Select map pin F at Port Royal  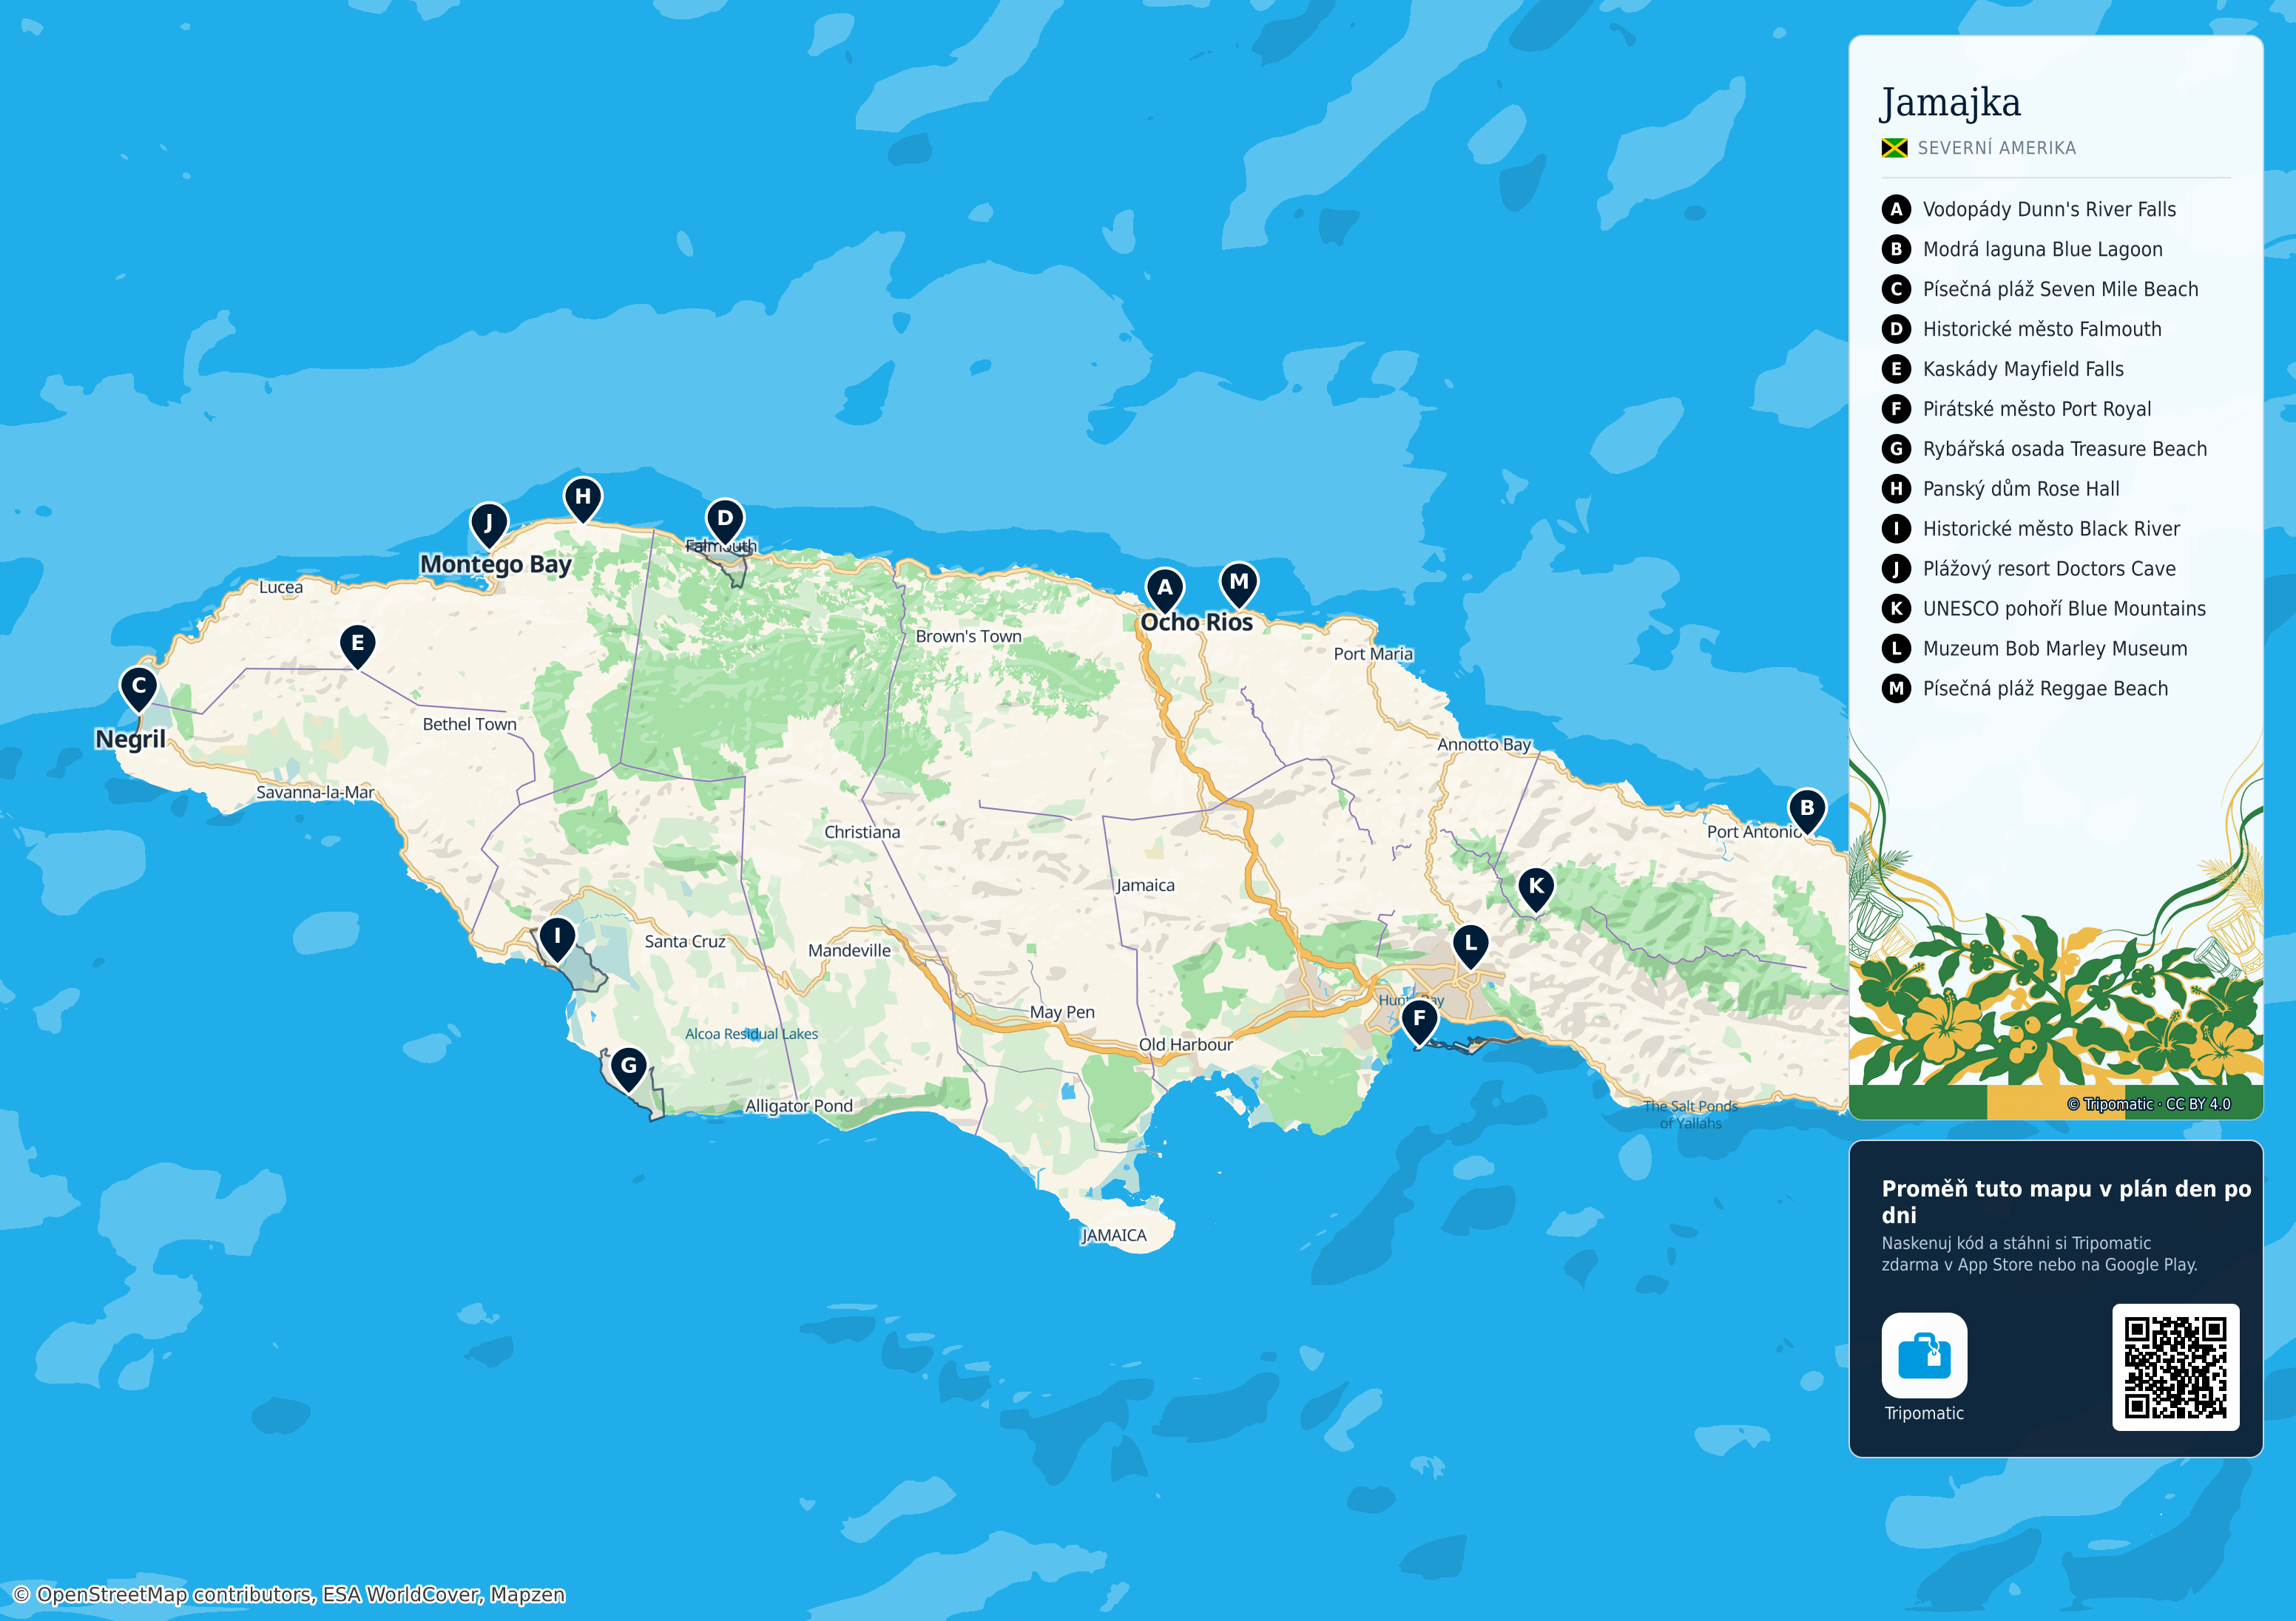click(x=1419, y=1019)
